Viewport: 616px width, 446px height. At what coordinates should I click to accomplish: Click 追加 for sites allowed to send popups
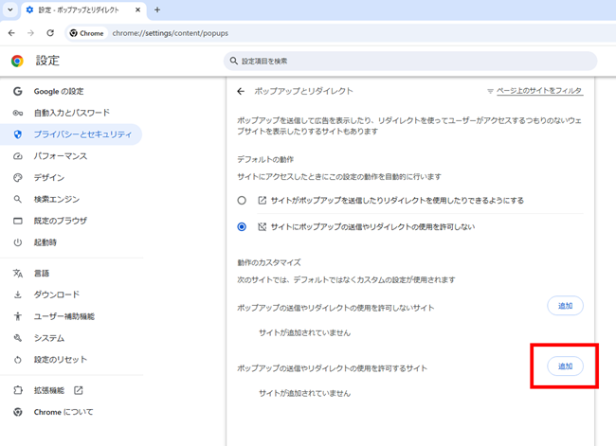[566, 366]
